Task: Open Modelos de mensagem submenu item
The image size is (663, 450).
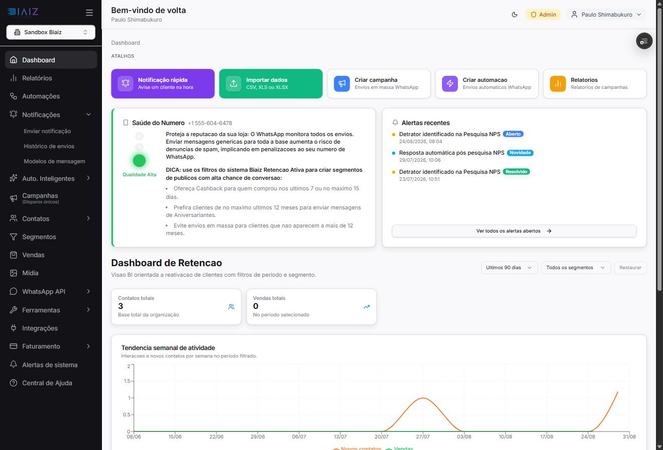Action: (54, 161)
